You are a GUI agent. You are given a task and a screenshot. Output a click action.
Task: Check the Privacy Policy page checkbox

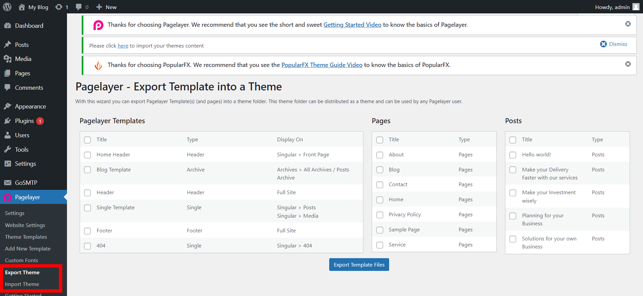coord(380,215)
